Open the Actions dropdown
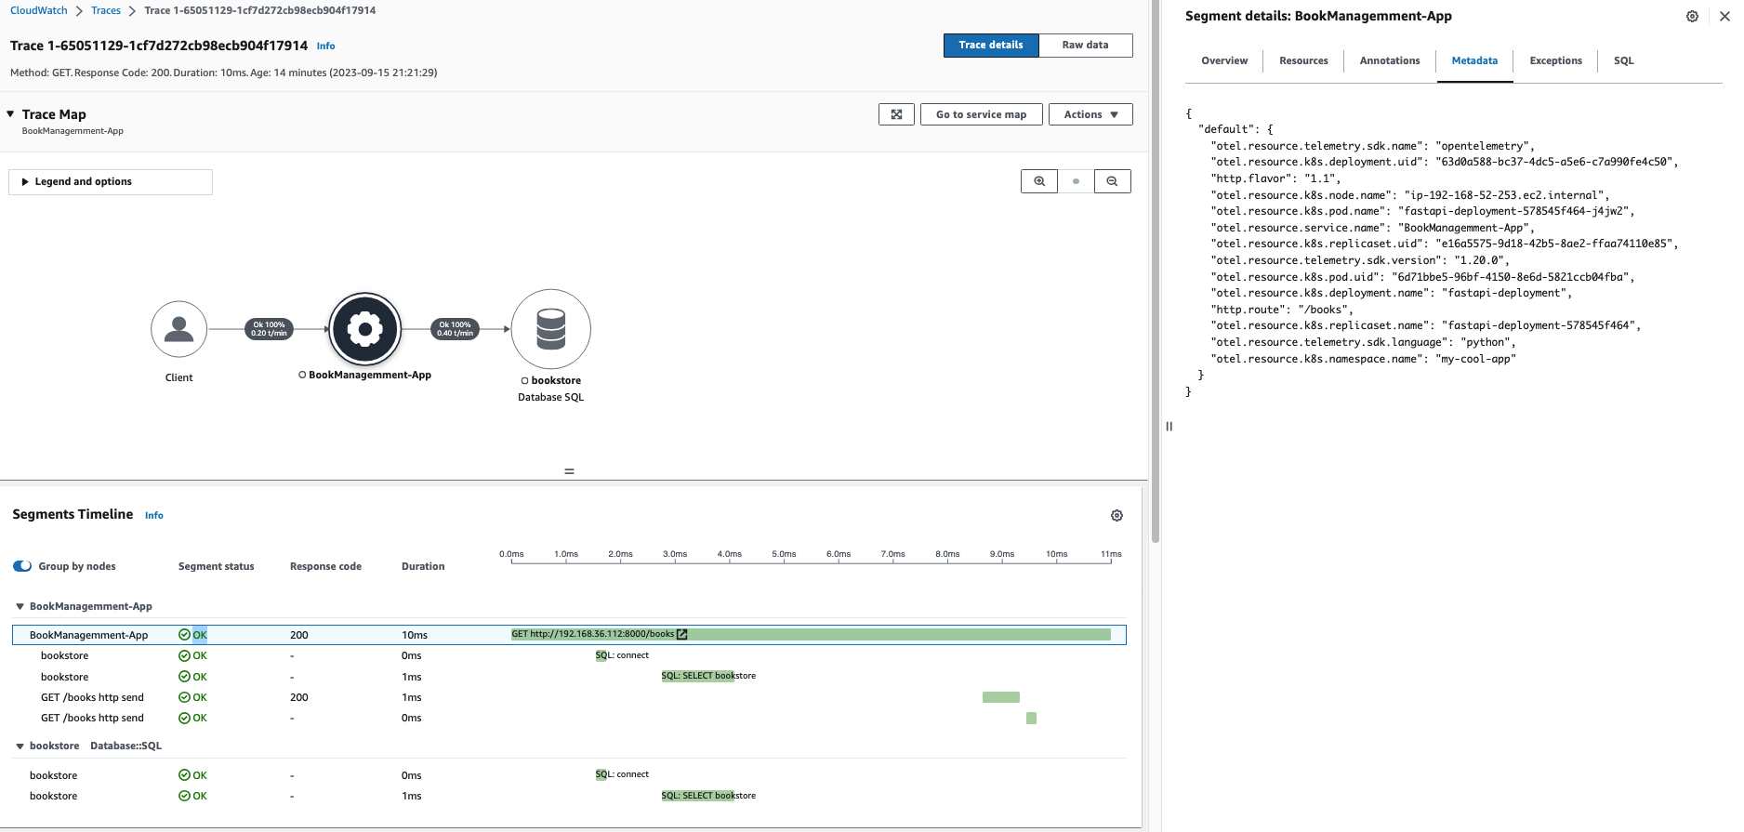1744x832 pixels. click(1090, 114)
